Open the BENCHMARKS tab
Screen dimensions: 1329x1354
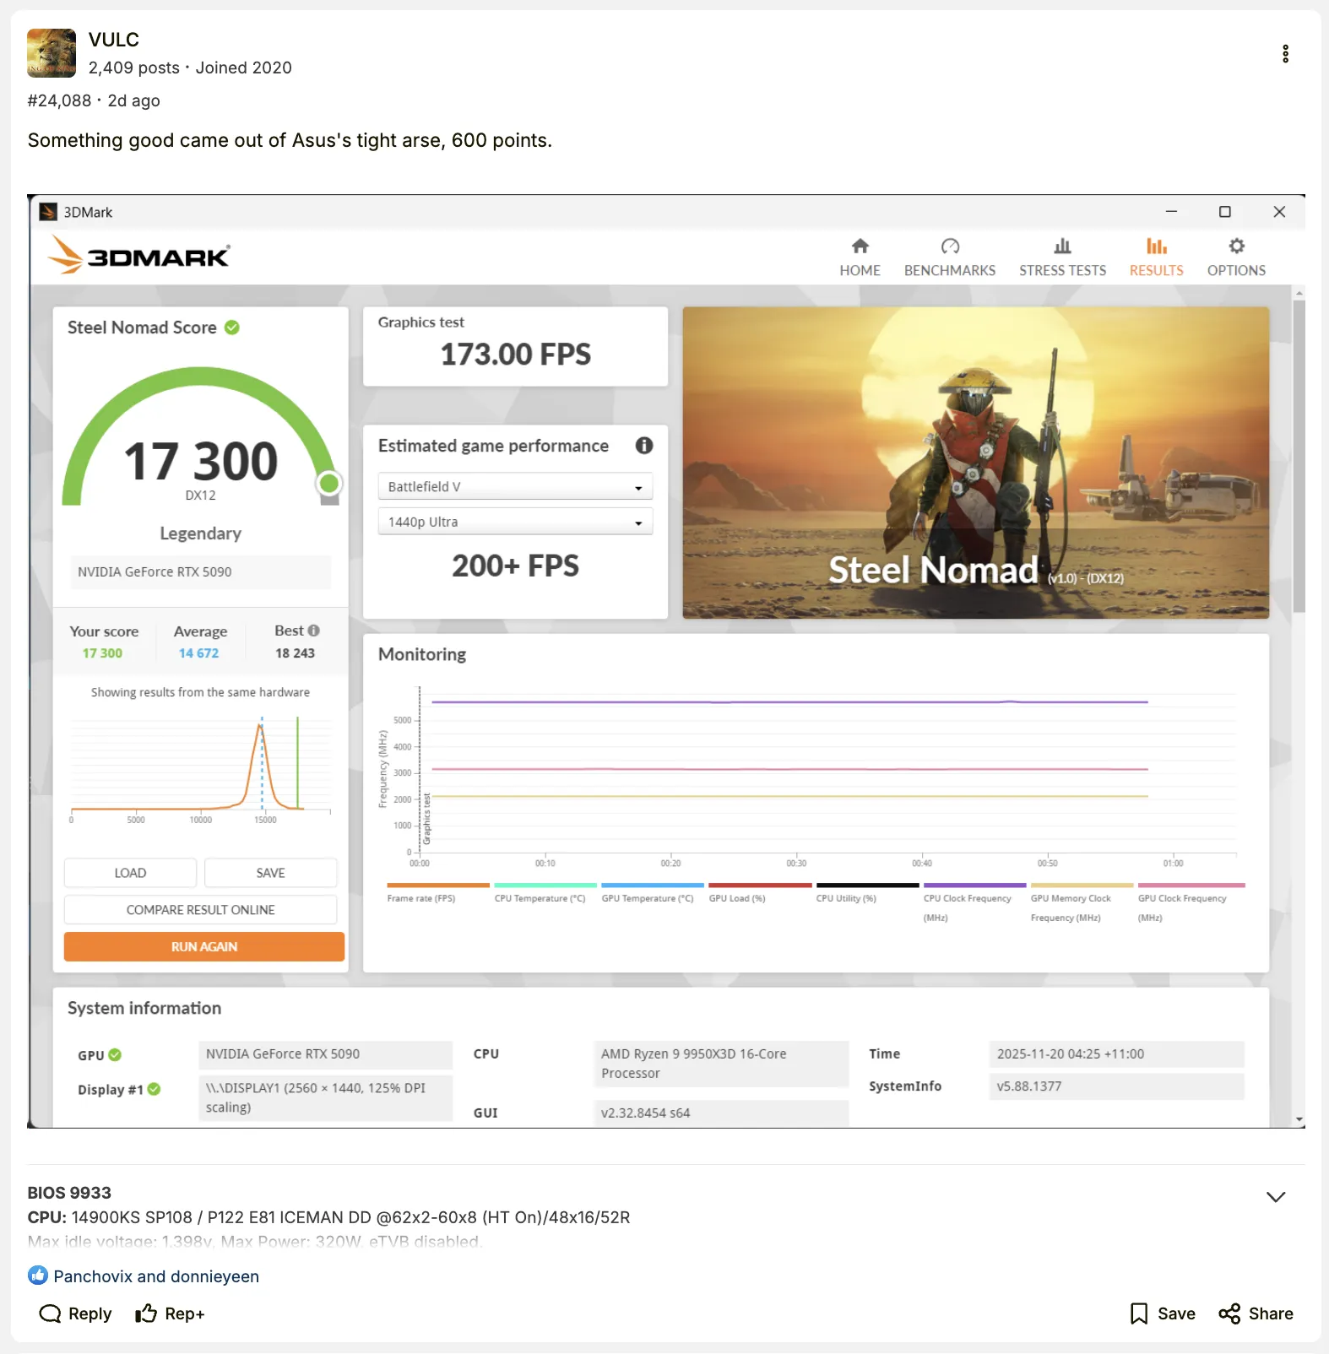pyautogui.click(x=950, y=257)
